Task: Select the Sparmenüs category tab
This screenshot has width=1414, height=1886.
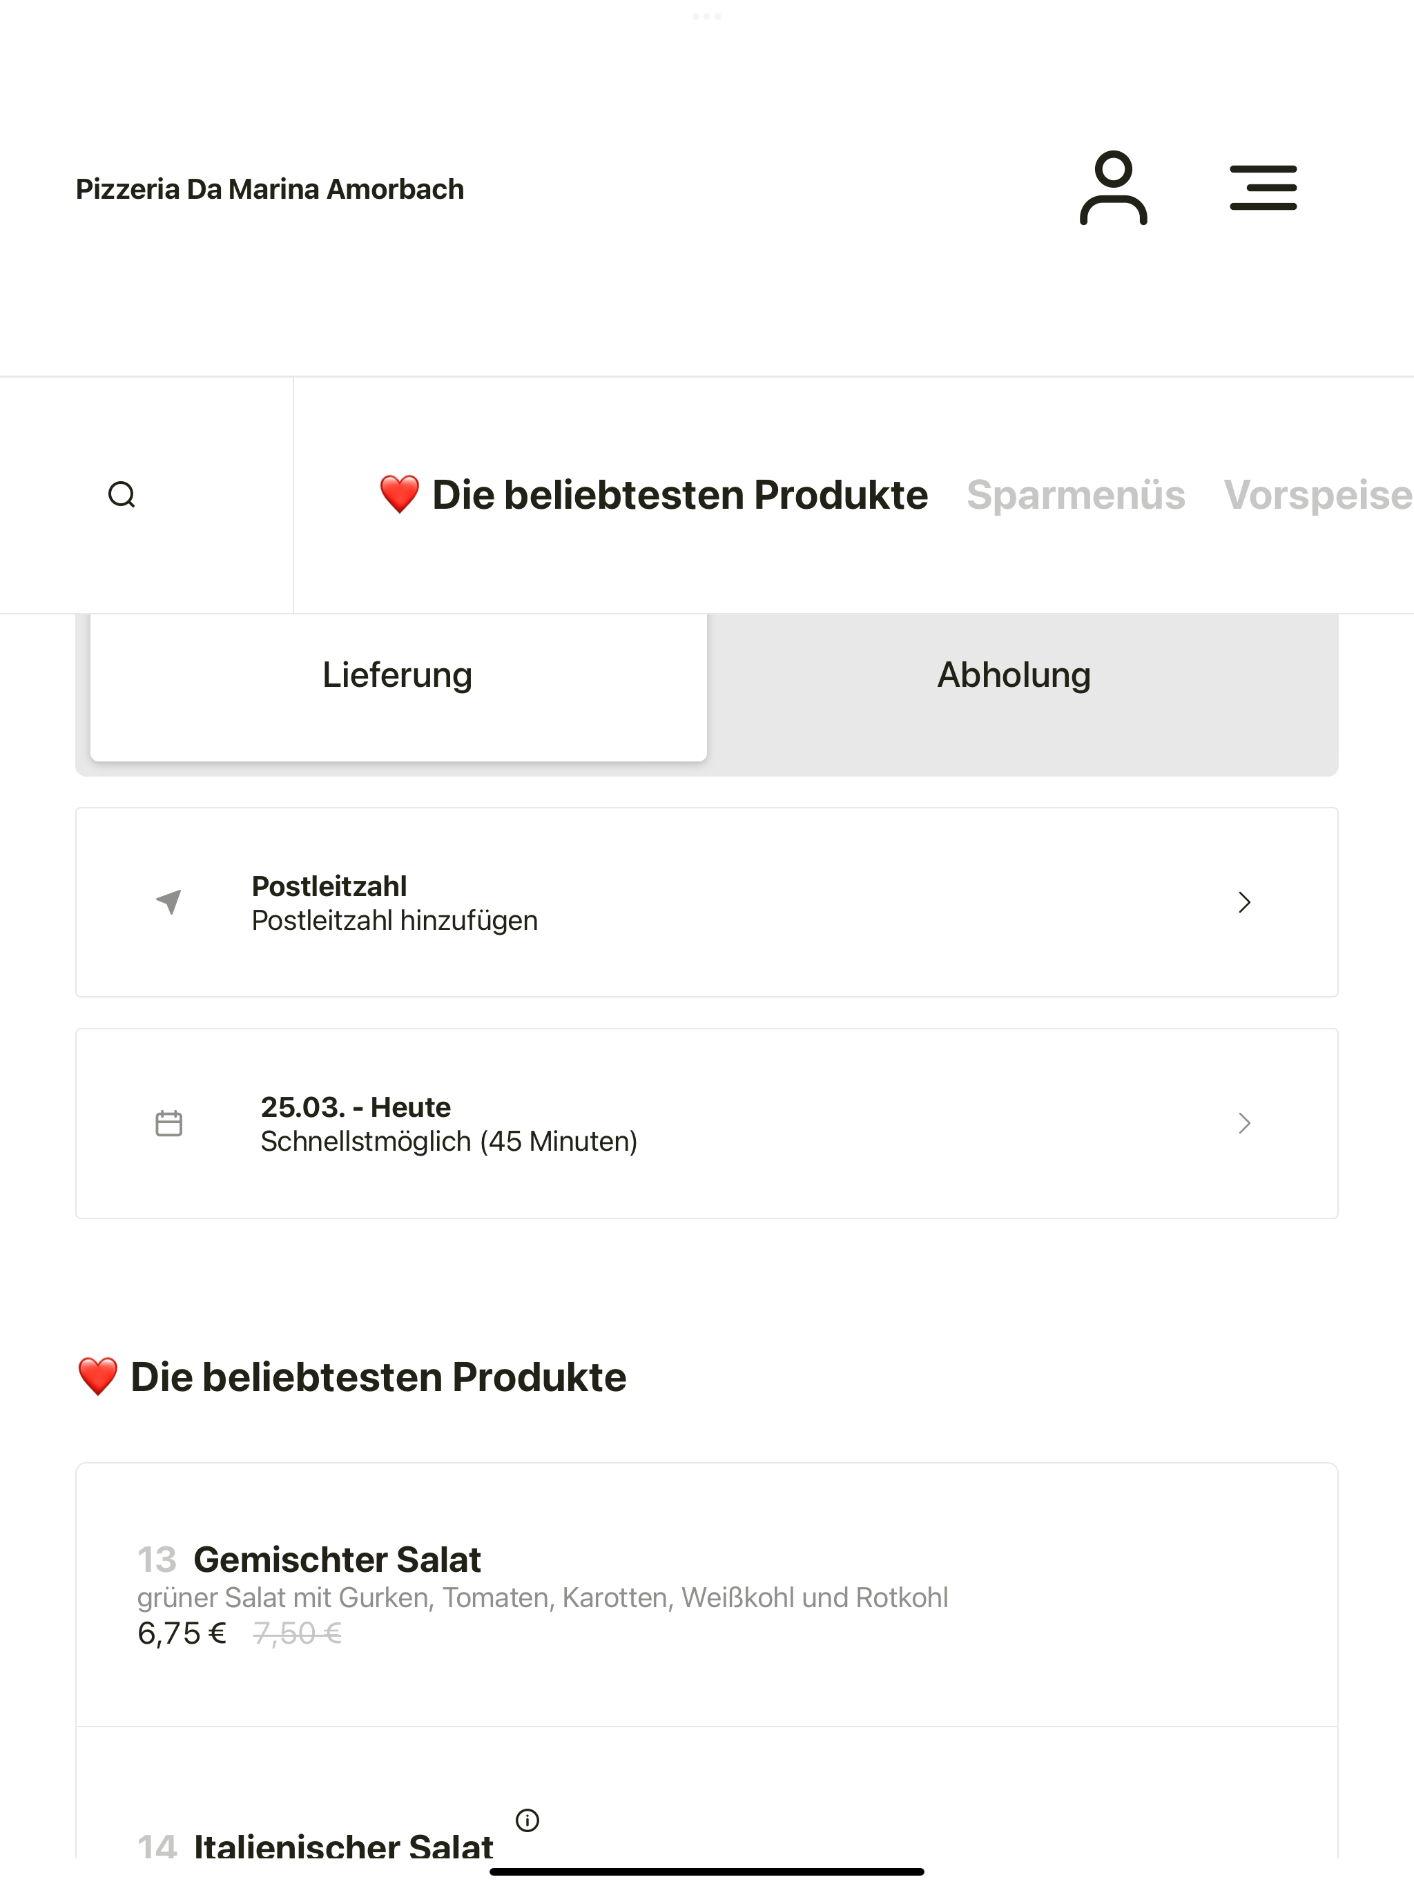Action: (x=1076, y=494)
